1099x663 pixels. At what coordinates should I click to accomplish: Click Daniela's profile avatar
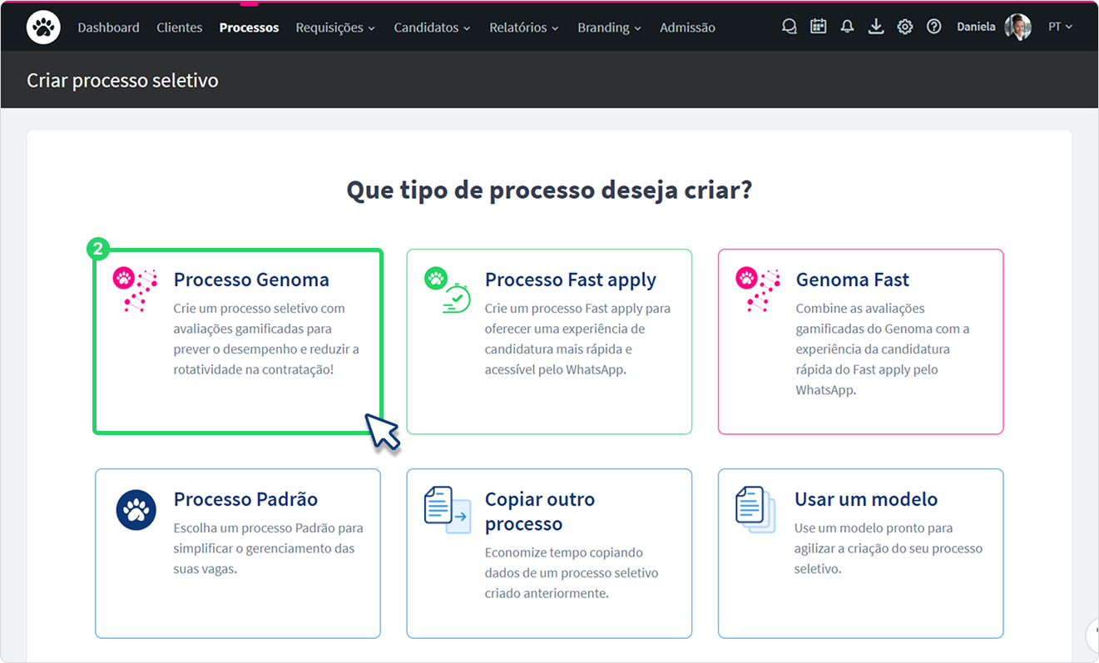click(x=1018, y=27)
